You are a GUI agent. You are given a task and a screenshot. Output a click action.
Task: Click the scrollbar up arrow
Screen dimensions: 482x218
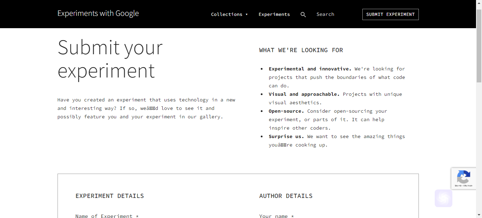tap(479, 3)
